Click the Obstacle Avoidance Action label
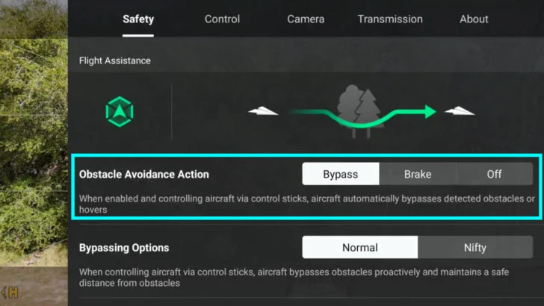Screen dimensions: 544x306 [x=144, y=175]
